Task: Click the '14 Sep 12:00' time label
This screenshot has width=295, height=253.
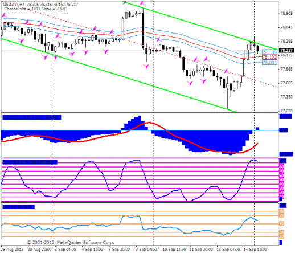Action: coord(255,250)
